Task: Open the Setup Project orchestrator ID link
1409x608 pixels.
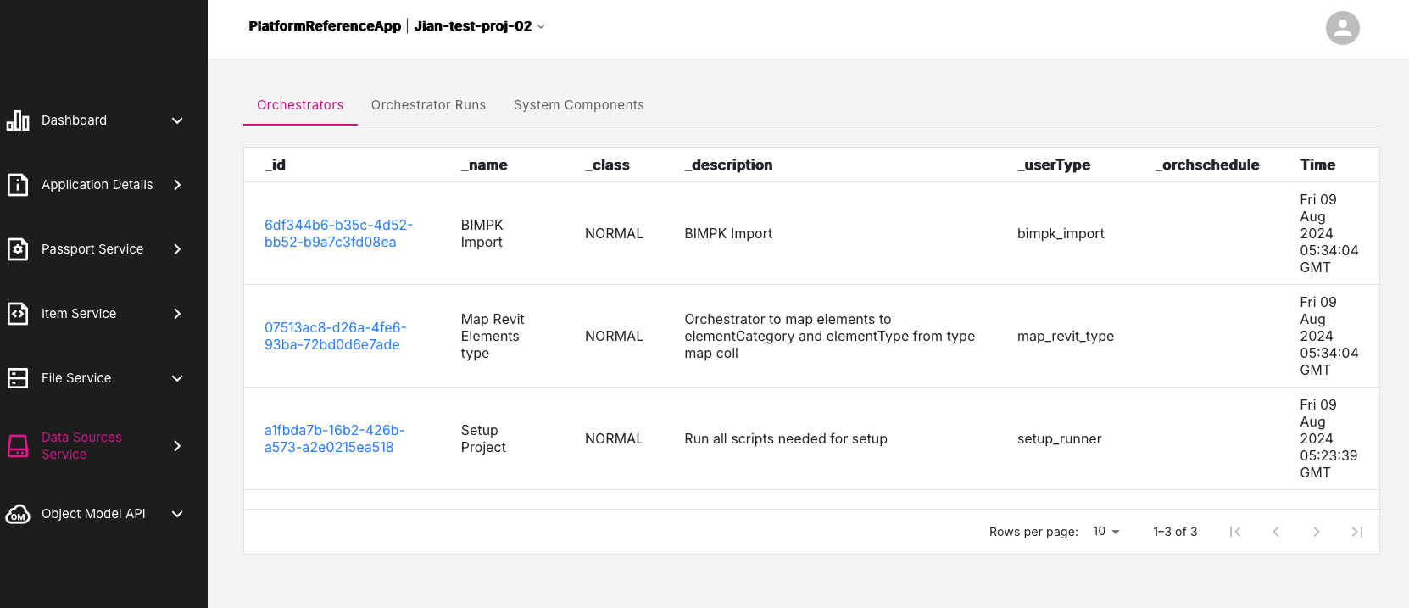Action: point(334,438)
